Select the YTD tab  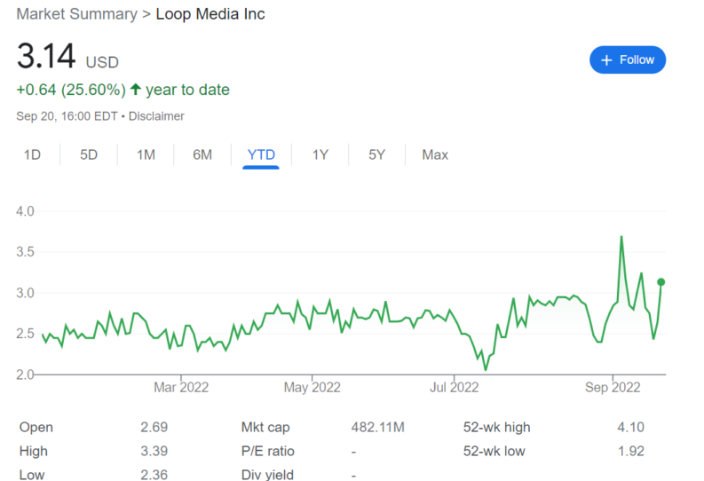pos(261,154)
